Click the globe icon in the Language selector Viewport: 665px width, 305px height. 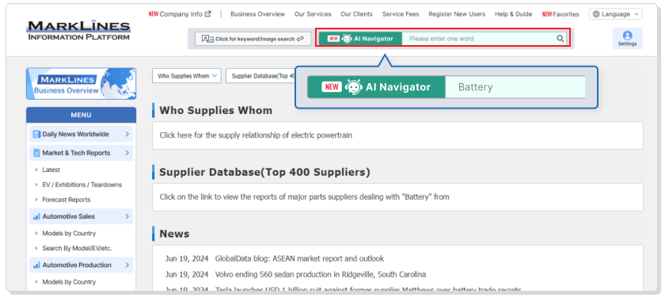[x=596, y=14]
